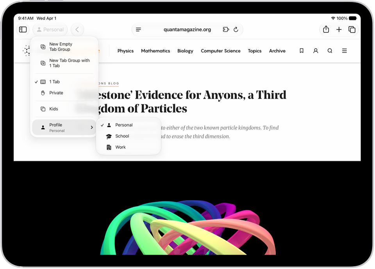This screenshot has height=269, width=375.
Task: Open the Physics section
Action: click(x=125, y=51)
